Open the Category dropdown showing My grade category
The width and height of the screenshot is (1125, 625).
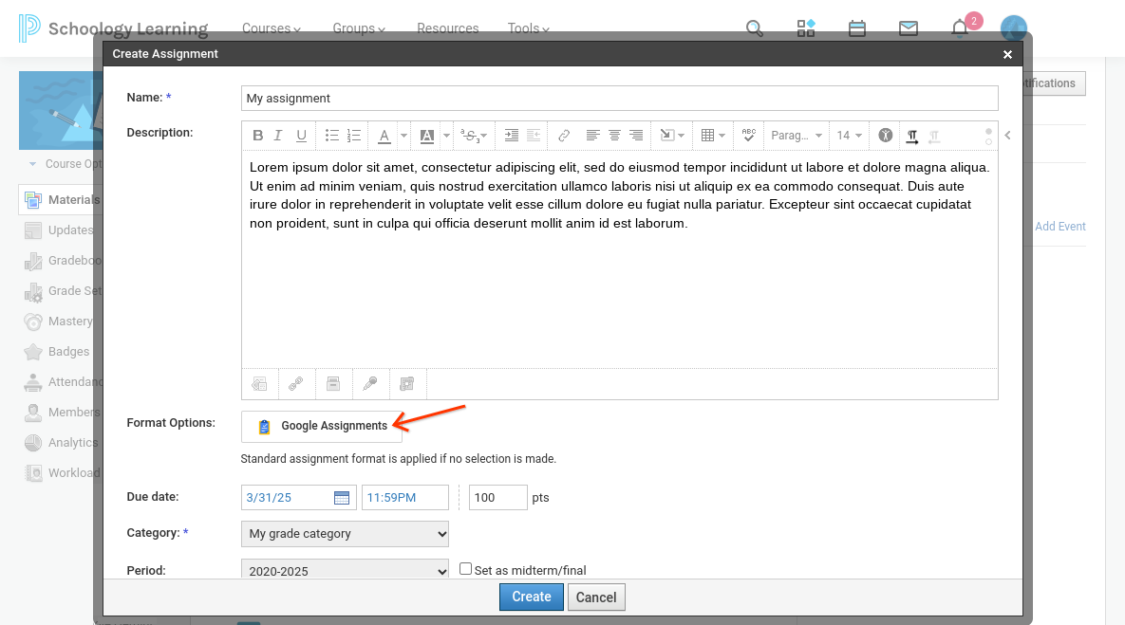click(x=344, y=533)
